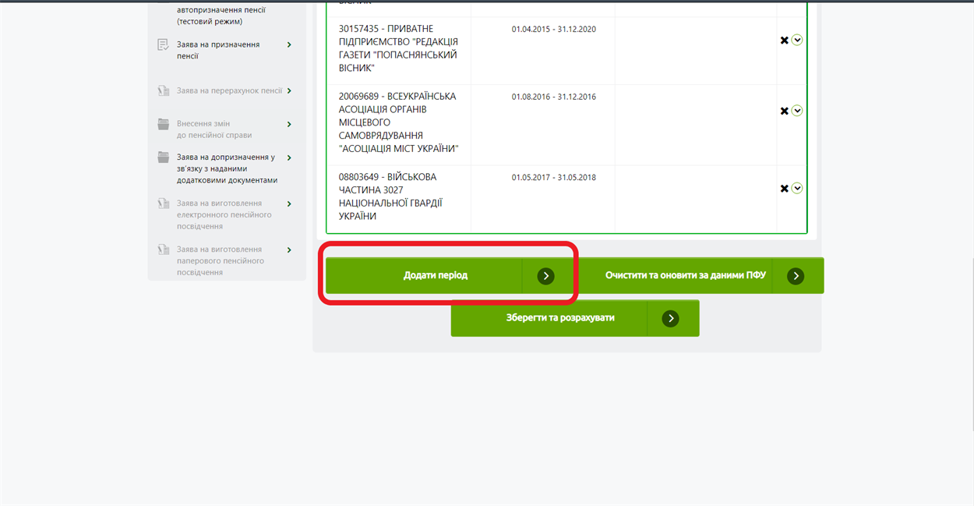Click автопризначення пенсії (тестовий режим) item

click(x=221, y=16)
